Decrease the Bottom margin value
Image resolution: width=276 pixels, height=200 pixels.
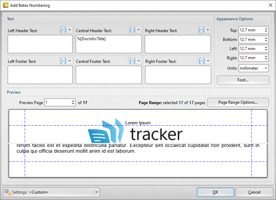[x=266, y=41]
